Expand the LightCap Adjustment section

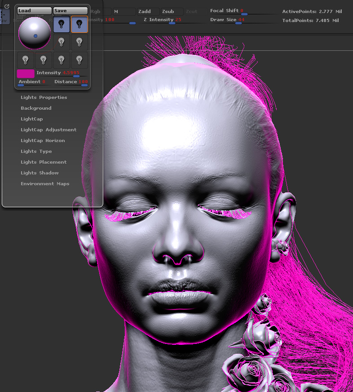coord(49,130)
